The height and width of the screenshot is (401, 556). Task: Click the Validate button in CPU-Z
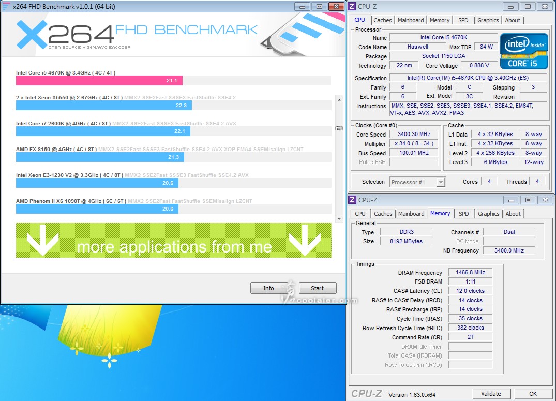[491, 394]
